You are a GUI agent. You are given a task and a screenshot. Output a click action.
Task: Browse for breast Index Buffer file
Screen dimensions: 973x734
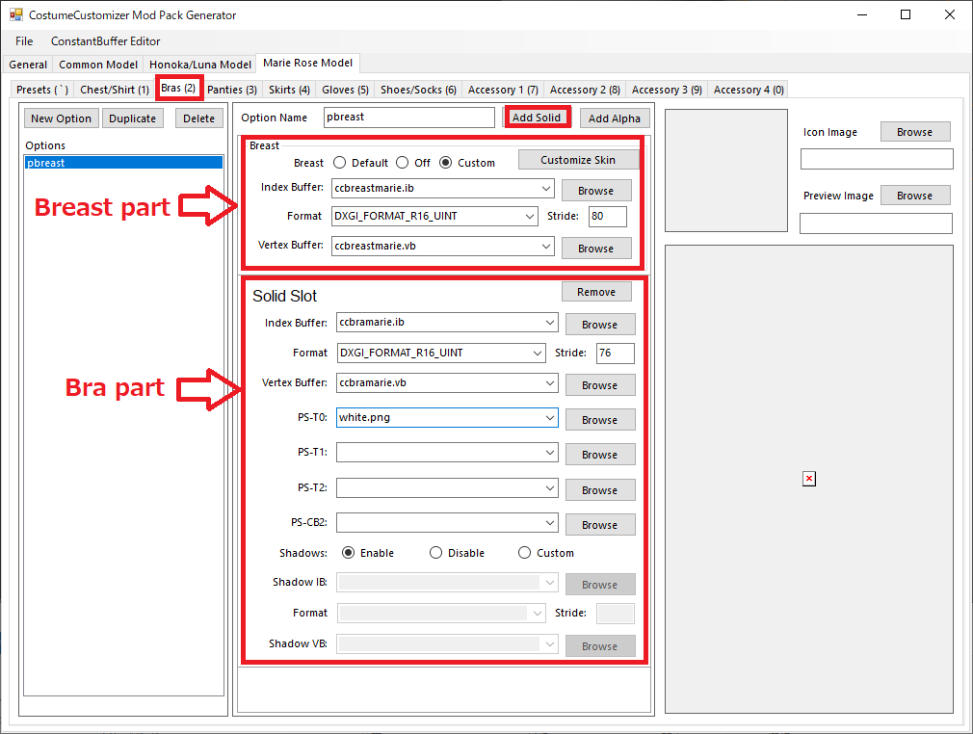[x=595, y=191]
